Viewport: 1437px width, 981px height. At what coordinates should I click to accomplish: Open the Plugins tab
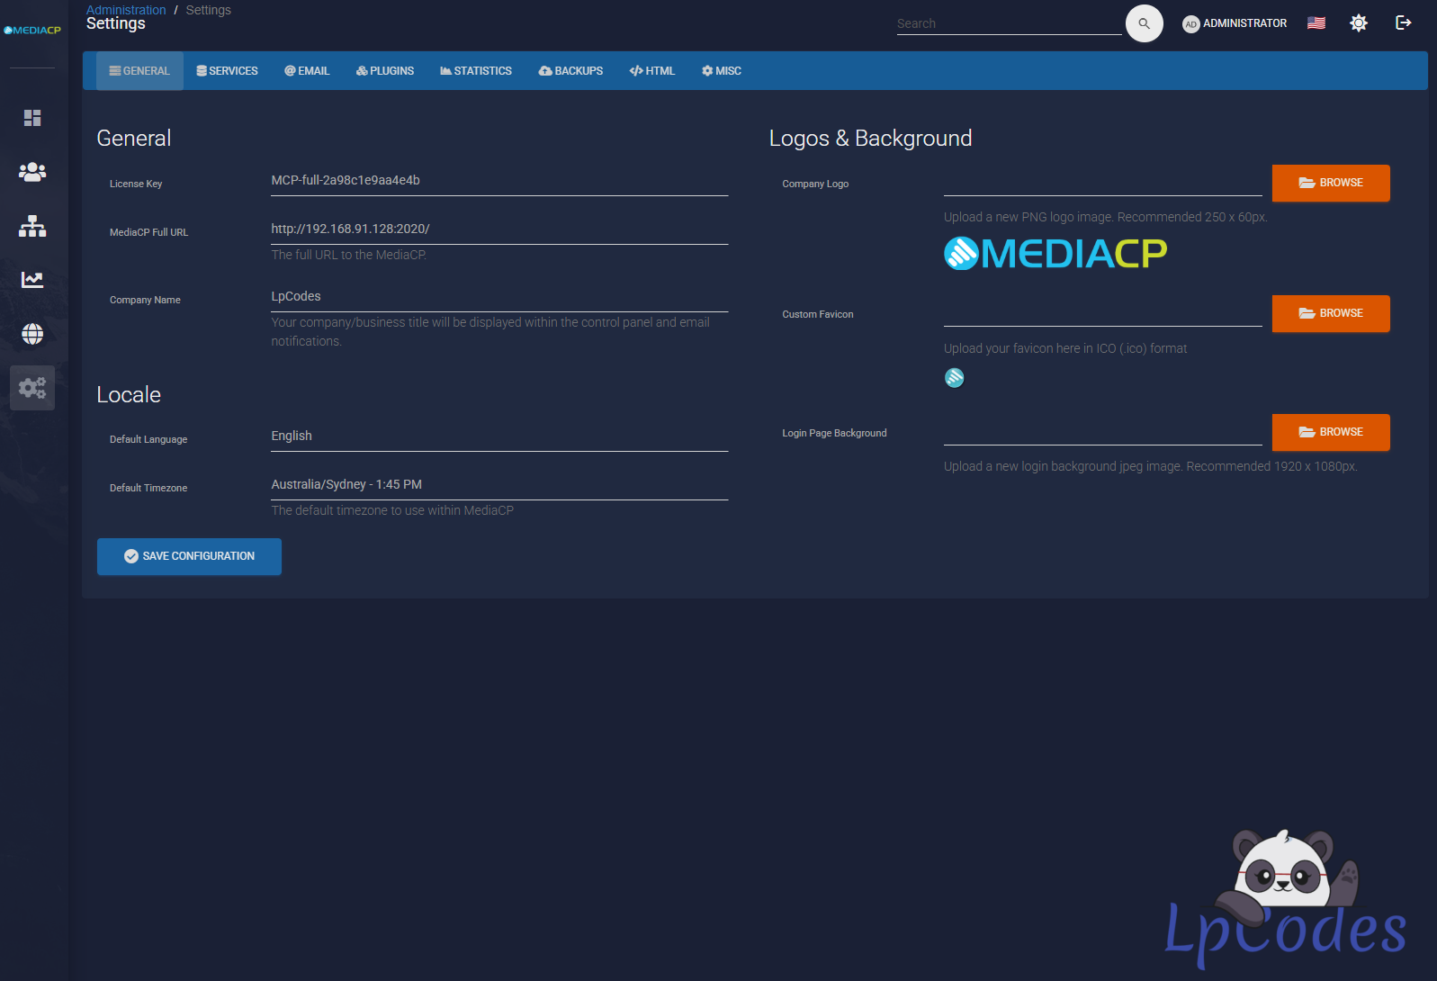coord(385,71)
